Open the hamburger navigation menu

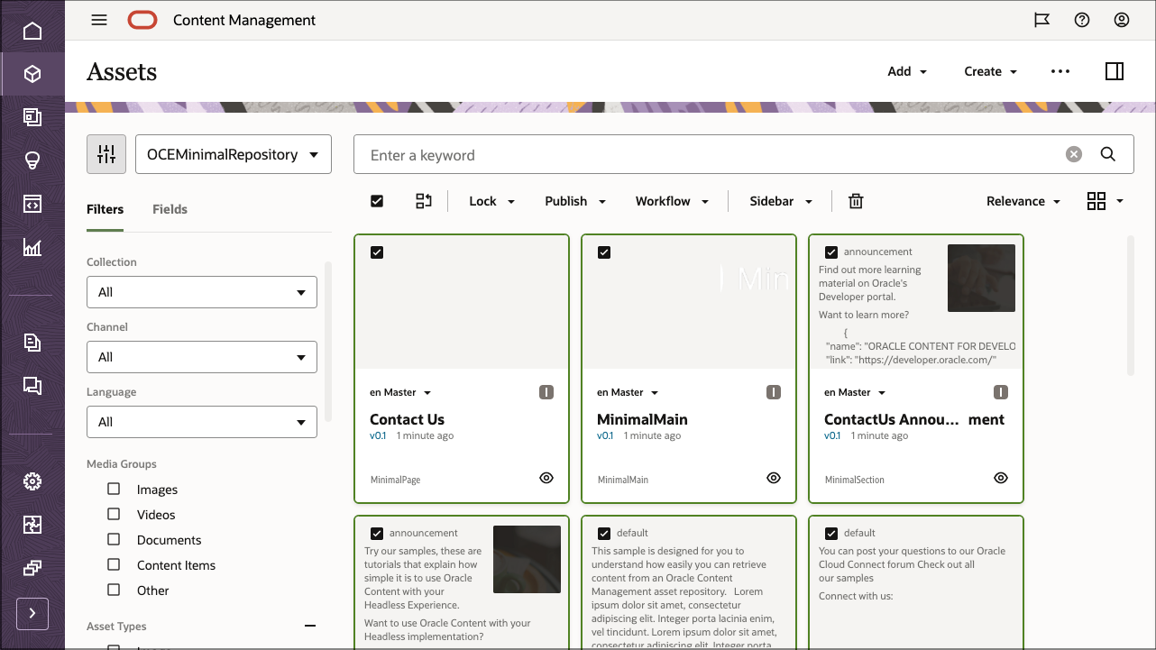point(99,19)
